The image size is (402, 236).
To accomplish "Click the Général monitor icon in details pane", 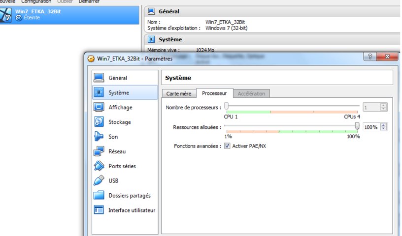I will tap(152, 11).
